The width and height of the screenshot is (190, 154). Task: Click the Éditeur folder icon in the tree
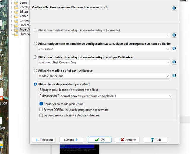coord(16,12)
